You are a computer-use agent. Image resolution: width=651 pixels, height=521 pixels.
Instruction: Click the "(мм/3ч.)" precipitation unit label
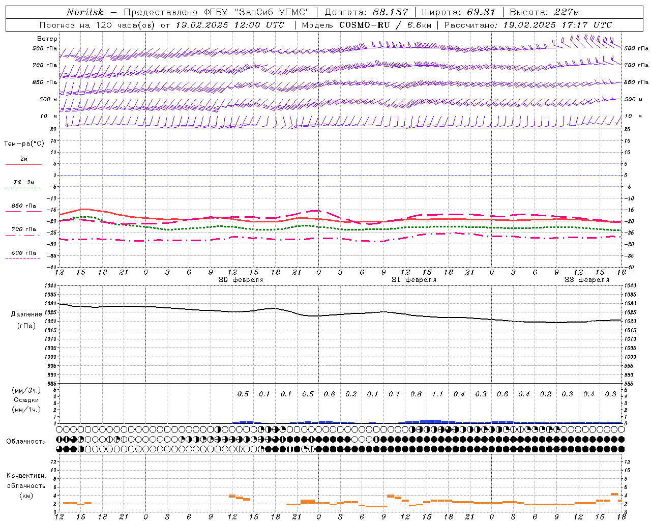click(26, 390)
